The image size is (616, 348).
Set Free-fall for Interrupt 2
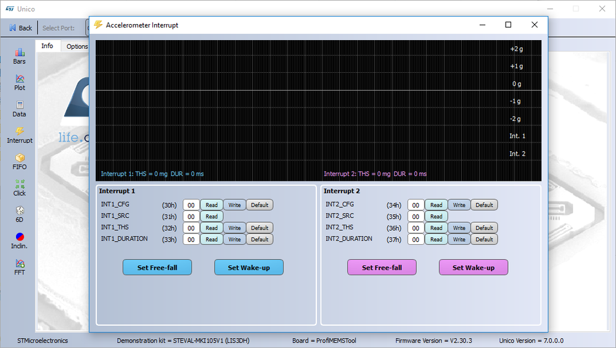click(382, 267)
